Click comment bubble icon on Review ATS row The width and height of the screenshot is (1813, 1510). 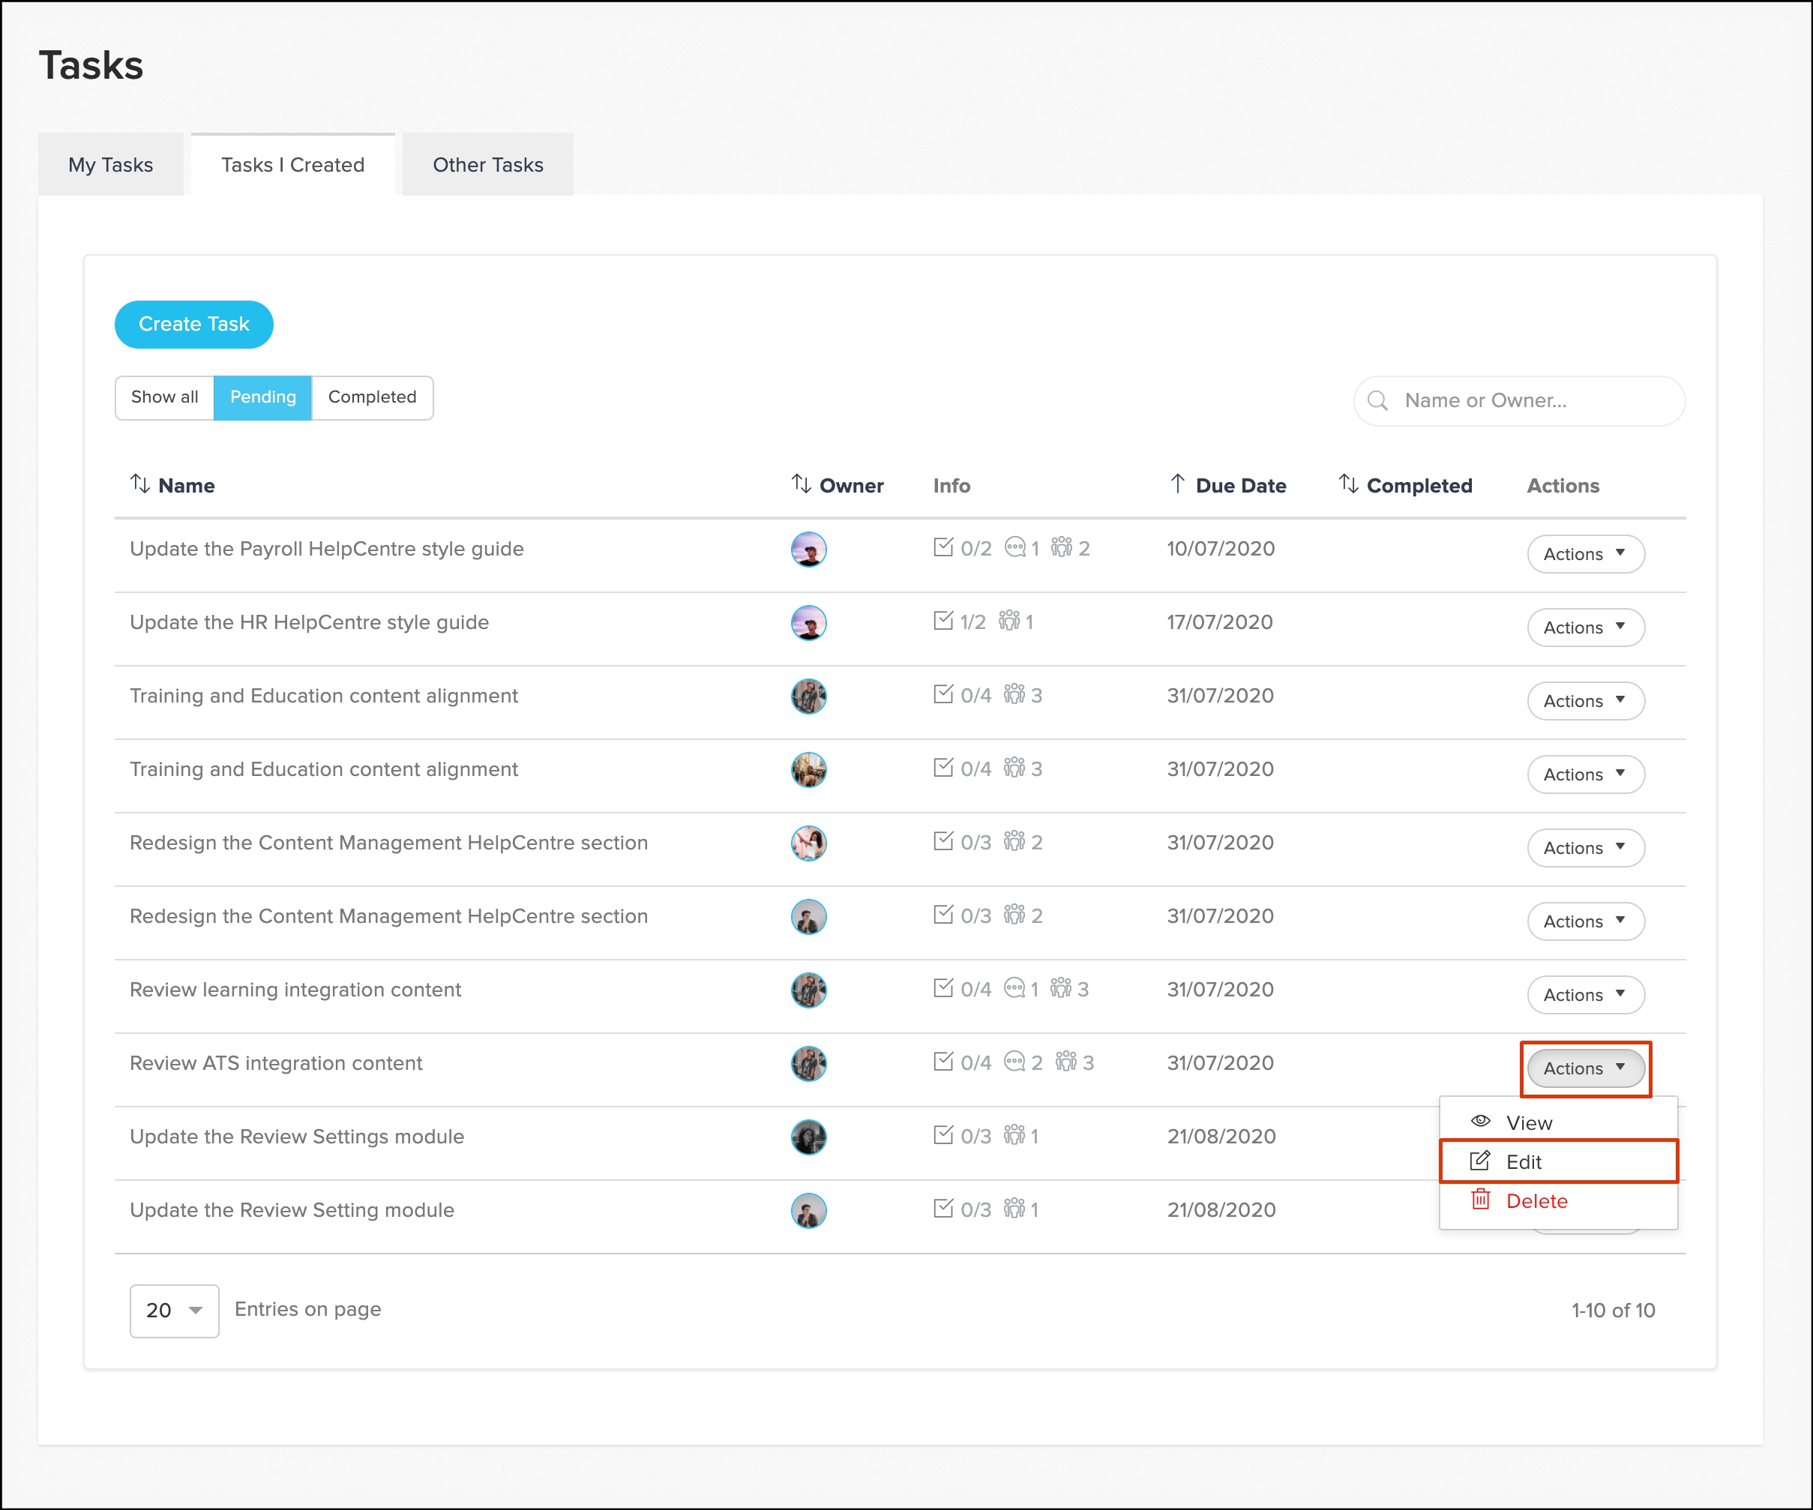point(1014,1062)
